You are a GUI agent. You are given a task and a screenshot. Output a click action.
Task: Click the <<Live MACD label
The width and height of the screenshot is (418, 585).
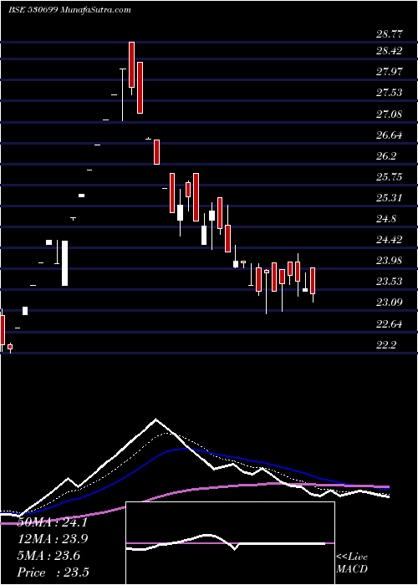click(352, 563)
